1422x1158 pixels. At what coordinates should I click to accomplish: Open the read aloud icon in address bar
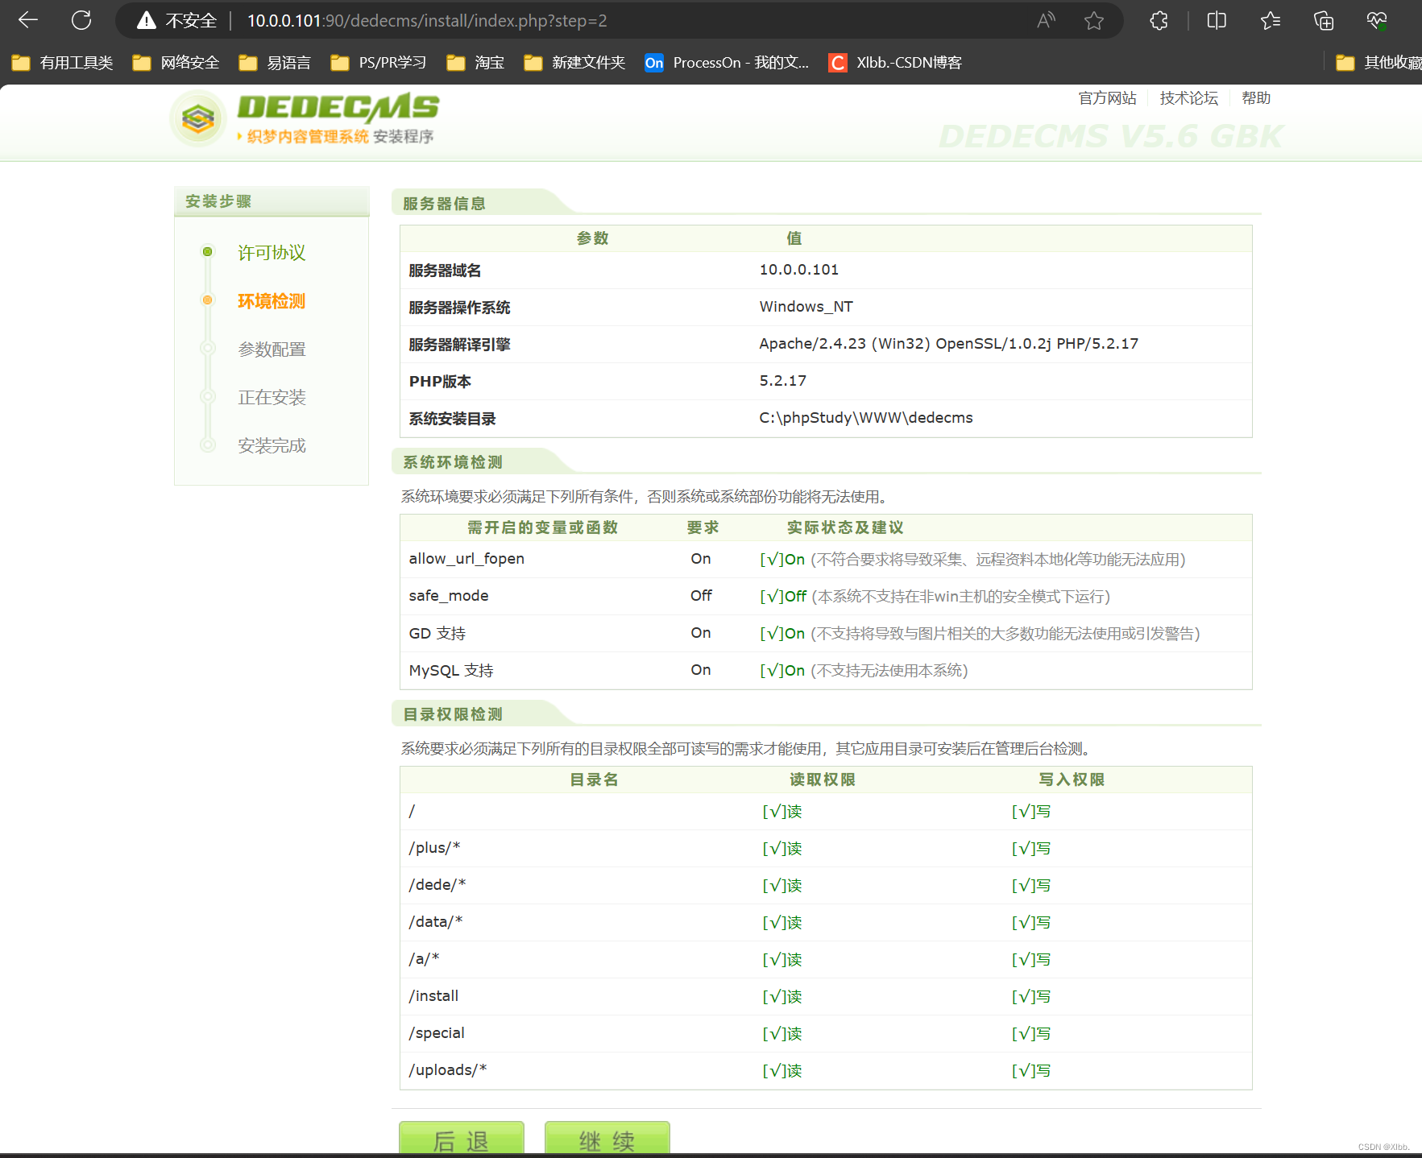pos(1046,21)
